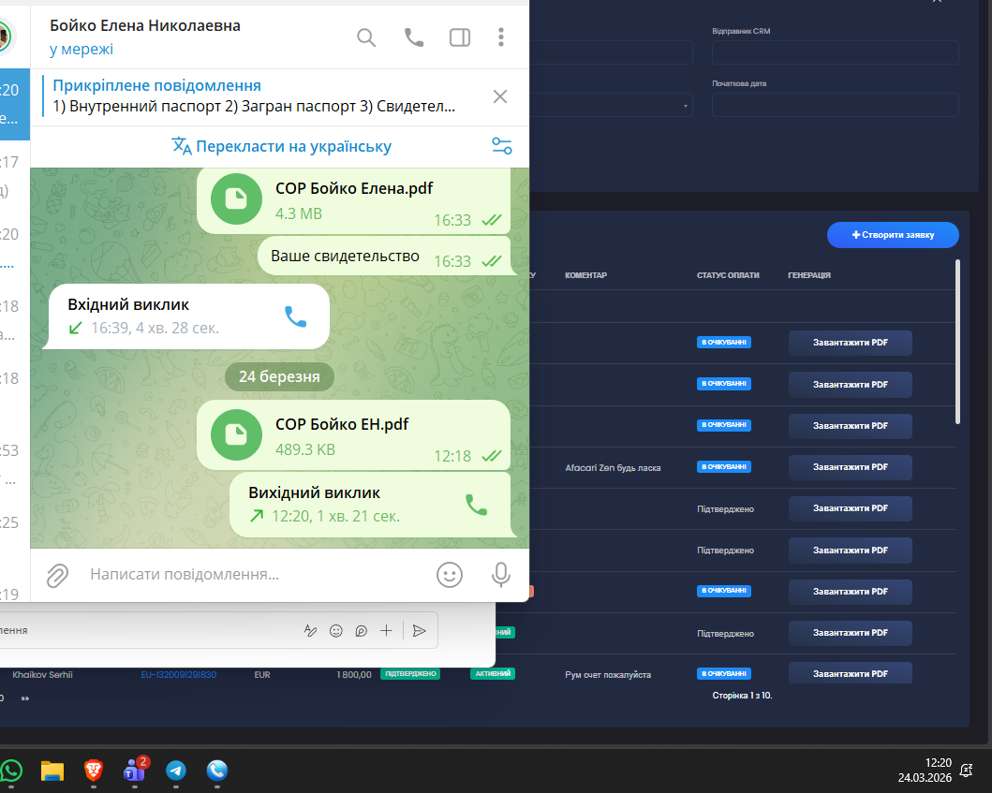Click comment Afacari Zen будь ласка

point(613,468)
